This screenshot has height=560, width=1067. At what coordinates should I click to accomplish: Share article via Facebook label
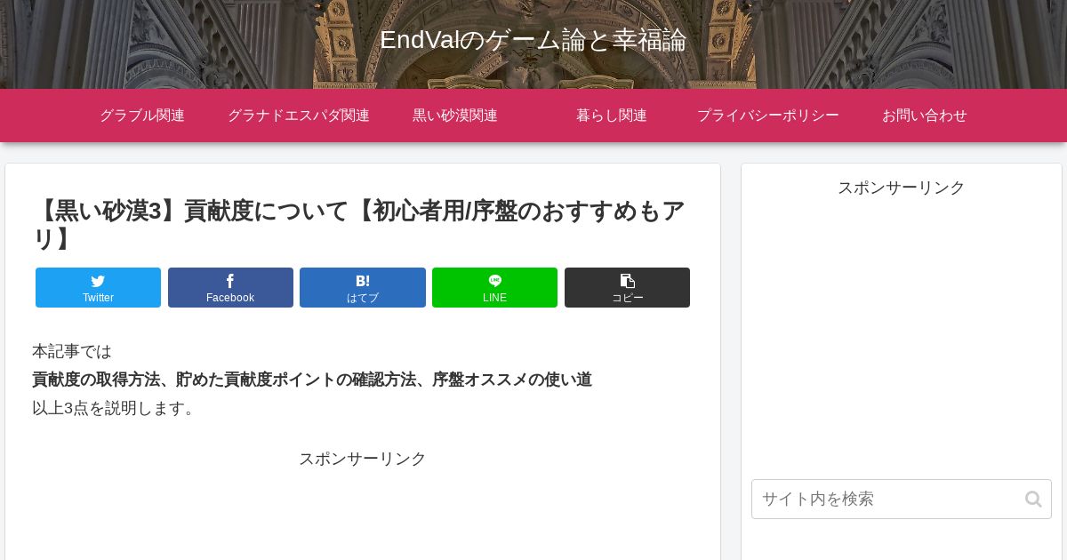tap(230, 298)
